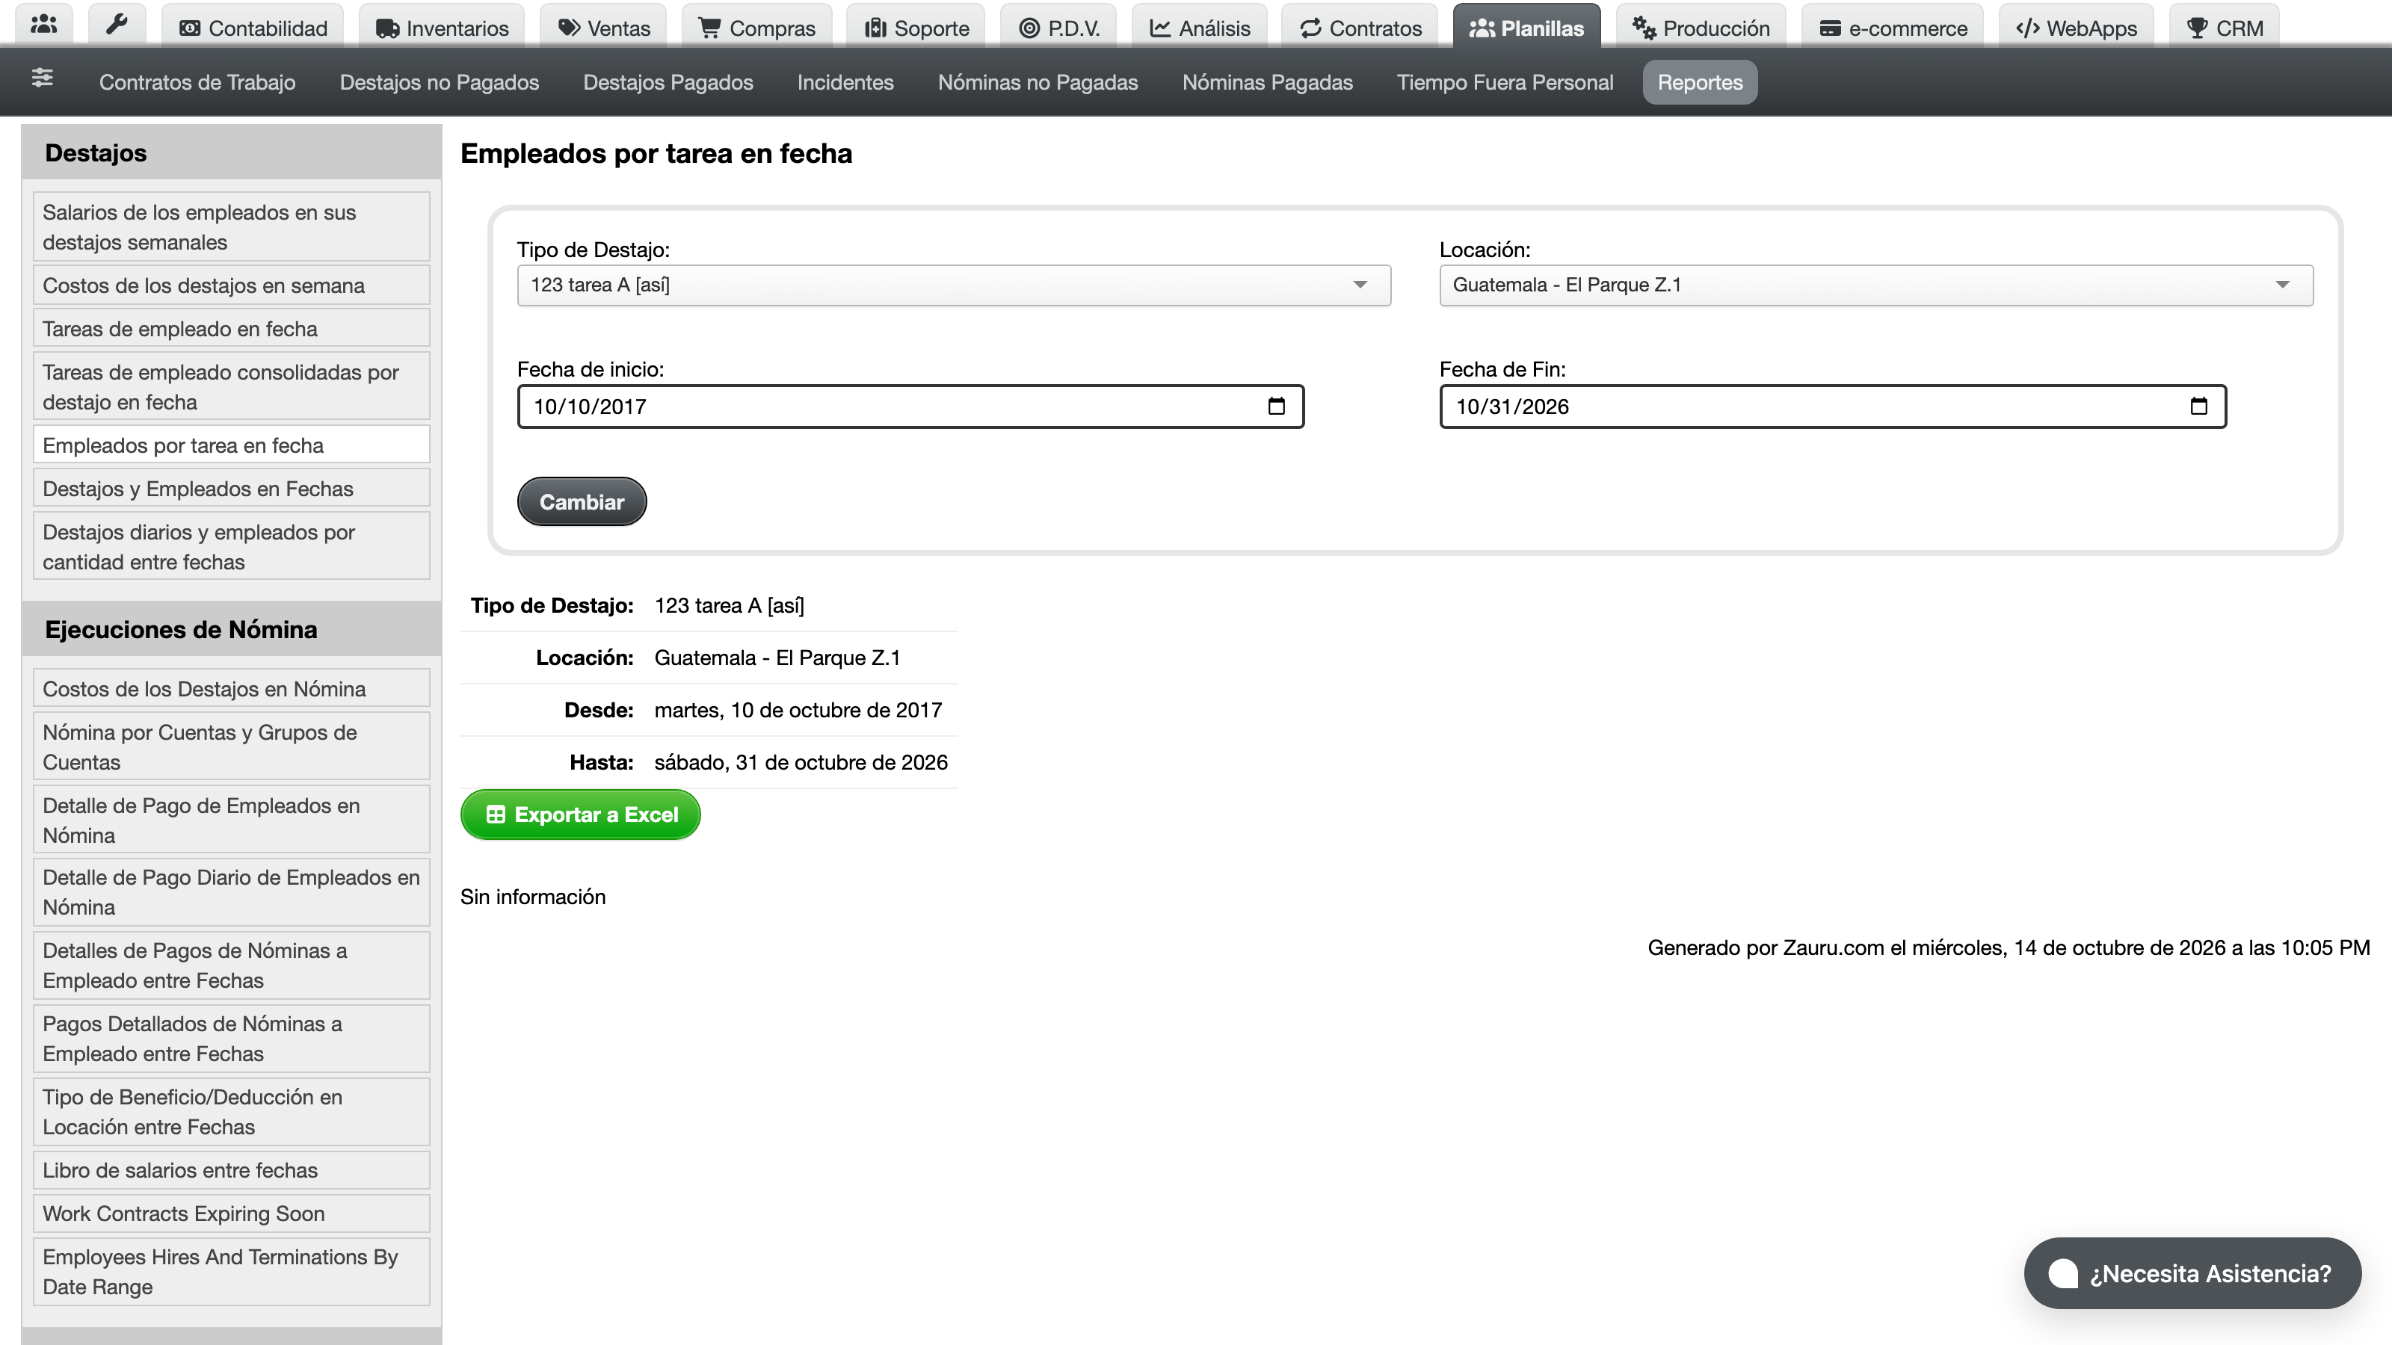This screenshot has height=1345, width=2392.
Task: Click the Cambiar button
Action: coord(582,502)
